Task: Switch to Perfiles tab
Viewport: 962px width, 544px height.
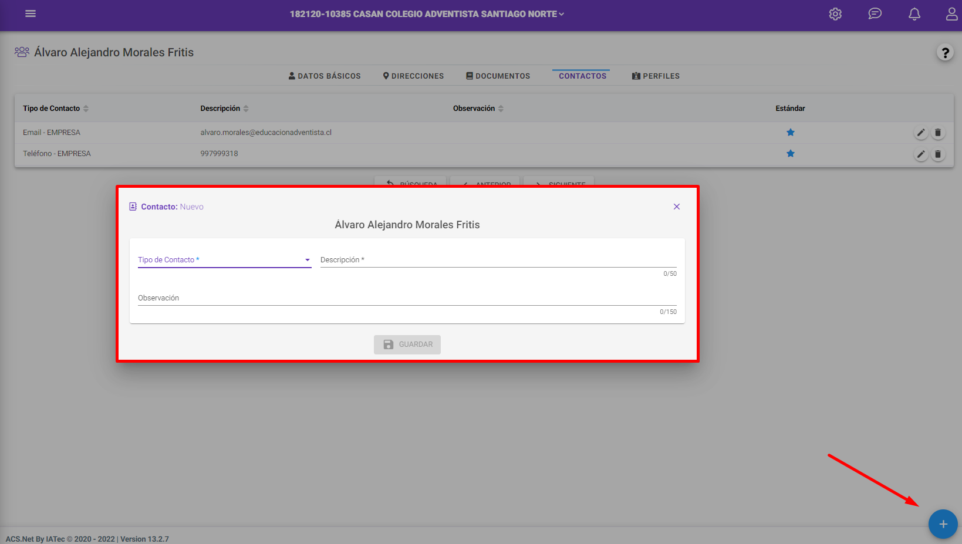Action: [656, 76]
